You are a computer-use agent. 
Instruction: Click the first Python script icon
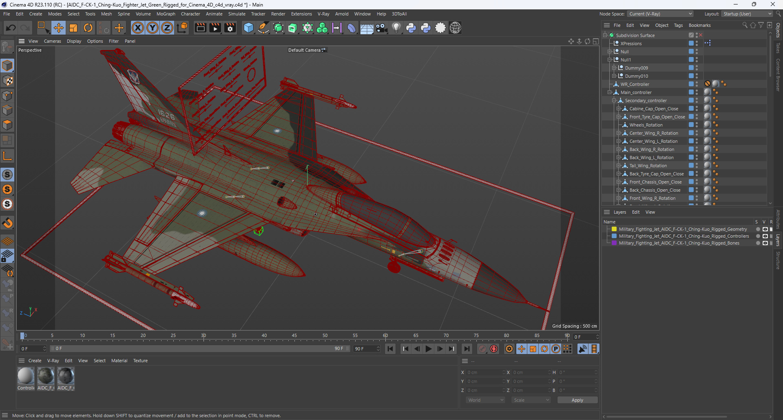point(411,28)
